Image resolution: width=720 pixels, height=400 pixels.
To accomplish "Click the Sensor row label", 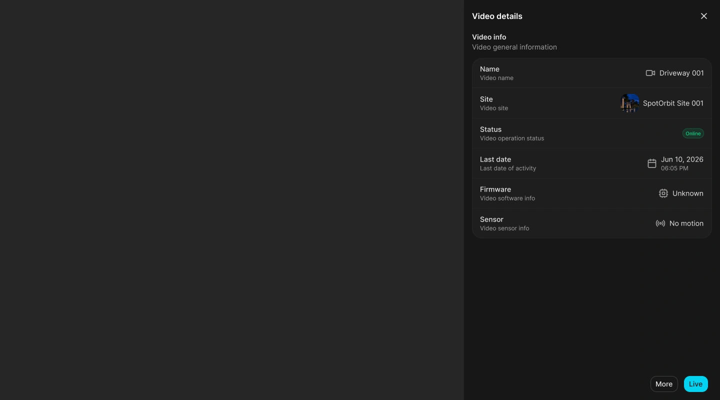I will tap(491, 219).
